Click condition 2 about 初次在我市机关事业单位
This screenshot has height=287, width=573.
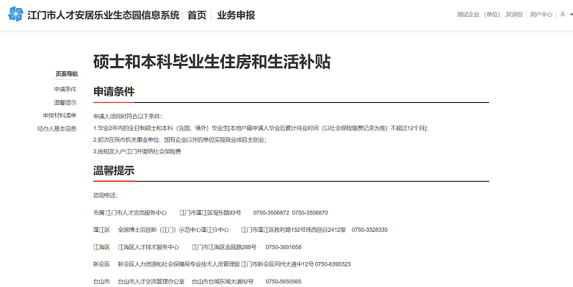180,140
